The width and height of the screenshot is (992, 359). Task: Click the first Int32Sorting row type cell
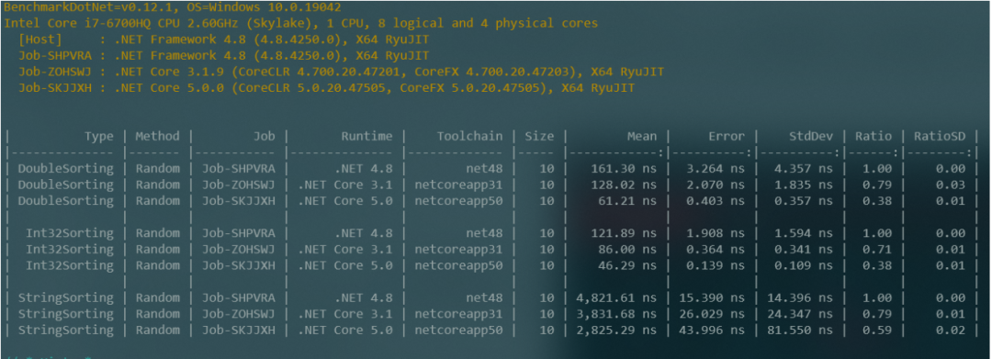pyautogui.click(x=70, y=233)
